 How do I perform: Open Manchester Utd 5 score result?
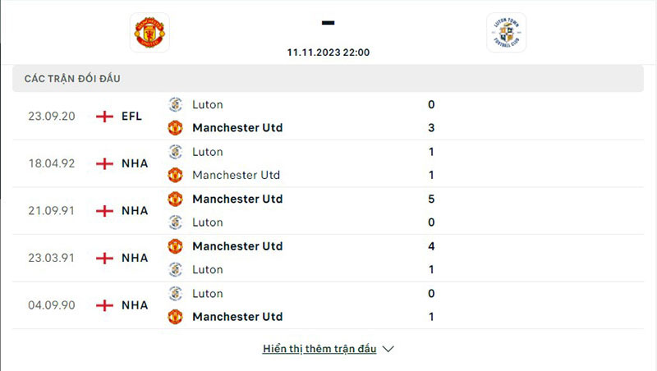431,199
